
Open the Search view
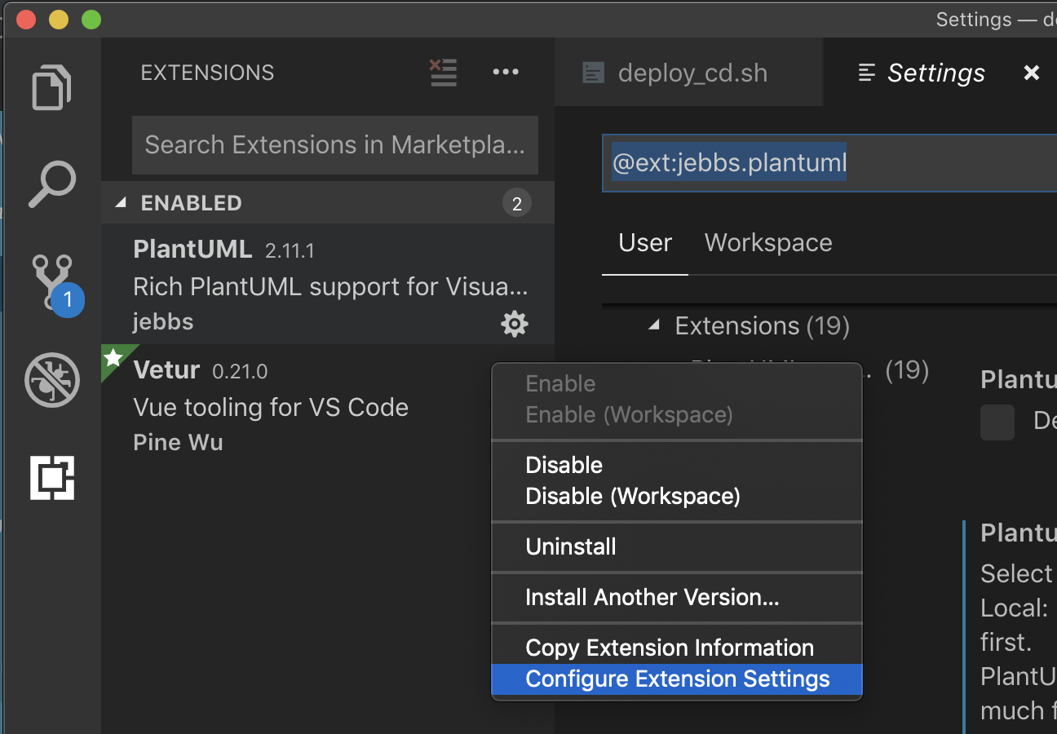pyautogui.click(x=52, y=183)
